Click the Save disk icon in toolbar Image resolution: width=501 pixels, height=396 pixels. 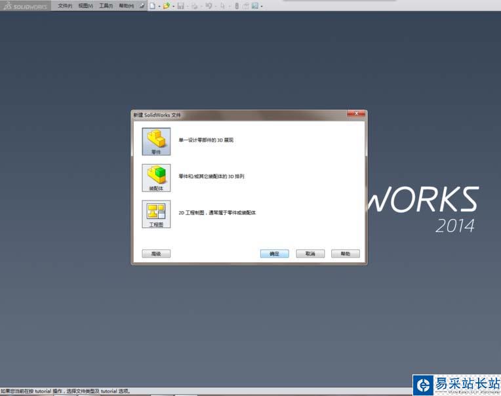(x=180, y=6)
